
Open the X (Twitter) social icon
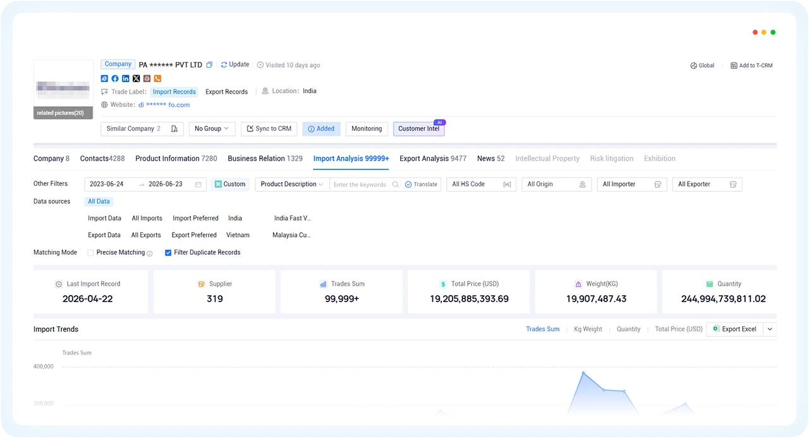[x=137, y=78]
